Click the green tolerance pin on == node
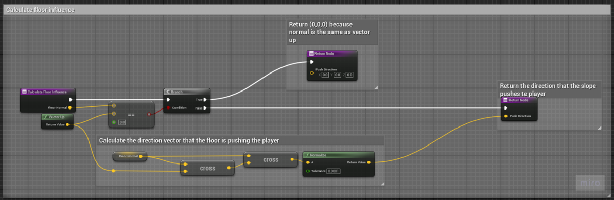 [x=114, y=122]
